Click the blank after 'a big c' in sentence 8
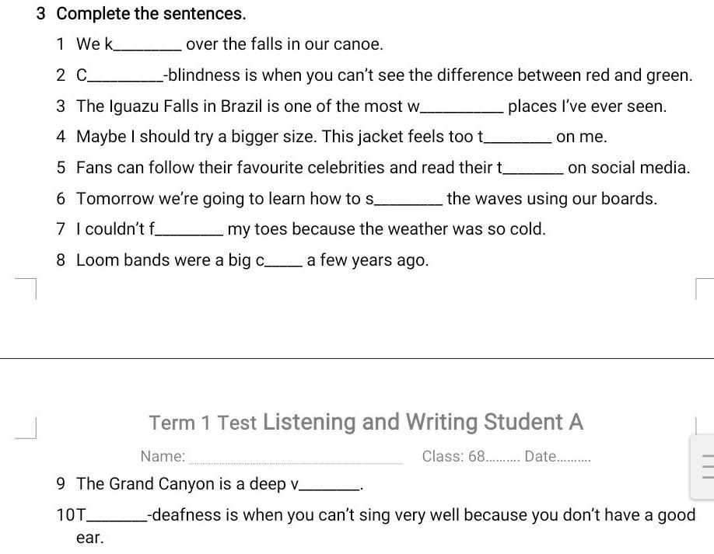 point(283,261)
